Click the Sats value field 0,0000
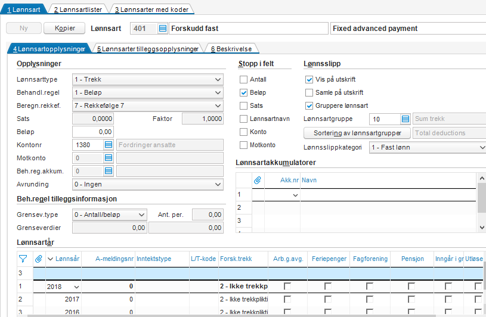This screenshot has height=317, width=486. (93, 119)
